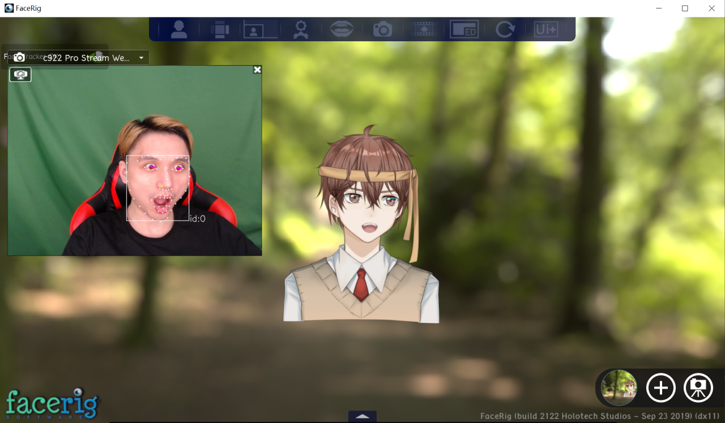Toggle the lip sync lips icon

click(342, 29)
